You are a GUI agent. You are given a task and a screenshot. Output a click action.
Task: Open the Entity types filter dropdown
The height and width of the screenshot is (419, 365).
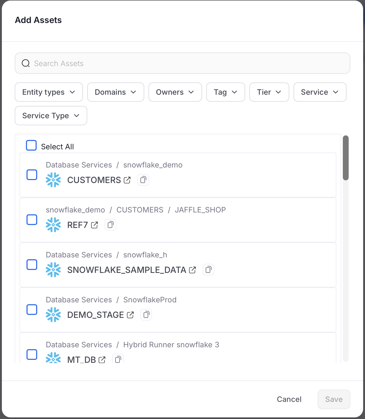[49, 92]
